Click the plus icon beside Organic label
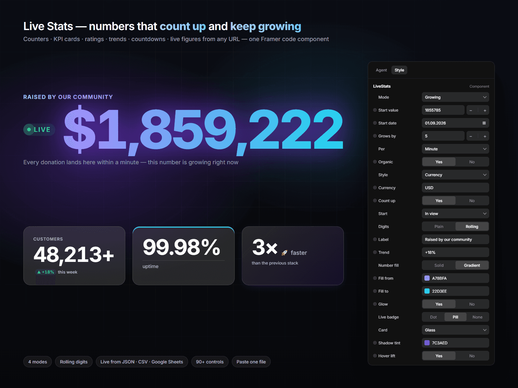 (375, 162)
